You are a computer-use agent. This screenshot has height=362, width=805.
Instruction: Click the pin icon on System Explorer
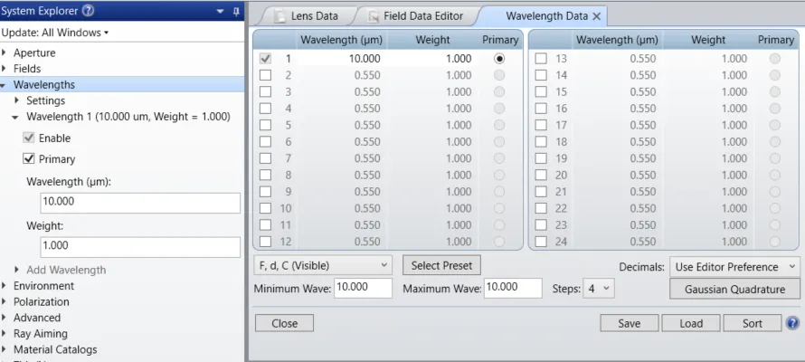click(x=236, y=12)
